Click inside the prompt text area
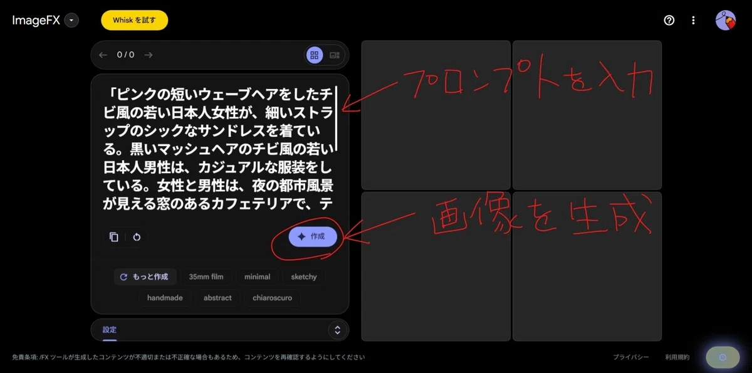 [219, 149]
